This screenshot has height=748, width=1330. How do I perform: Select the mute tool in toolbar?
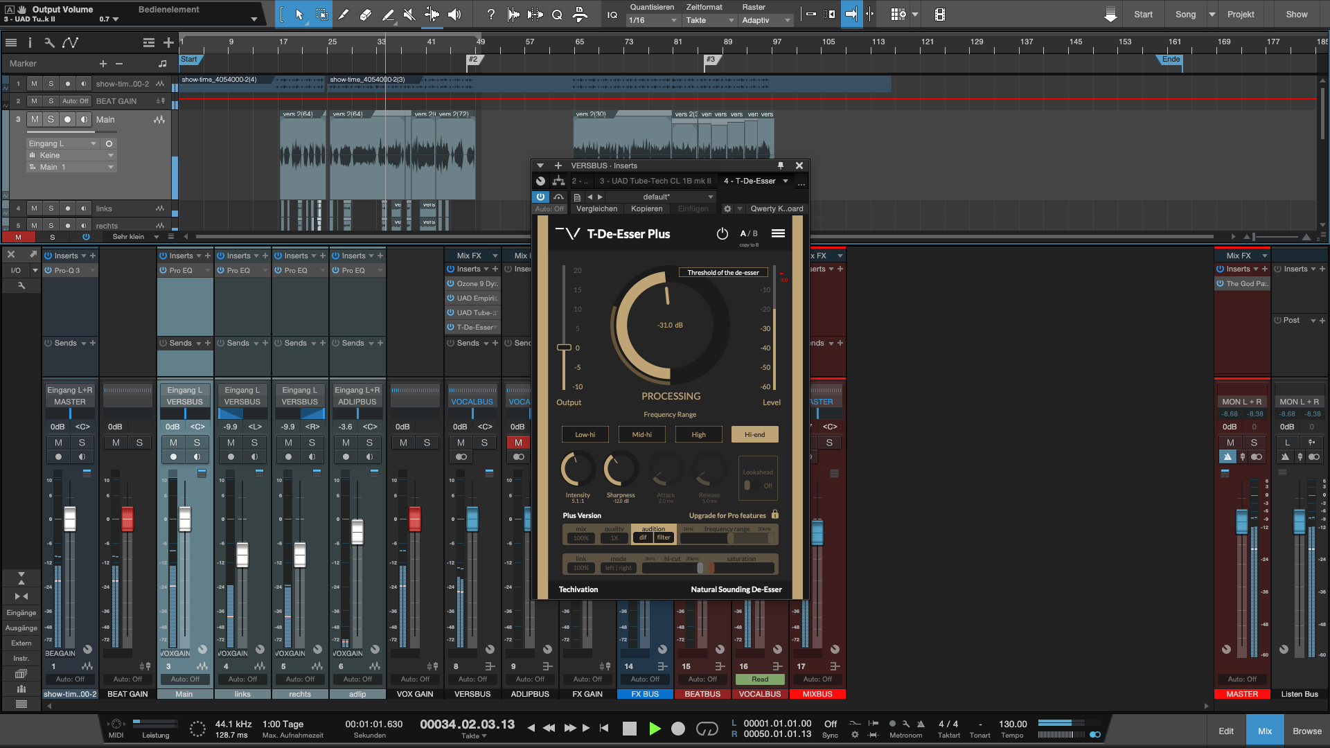coord(410,14)
